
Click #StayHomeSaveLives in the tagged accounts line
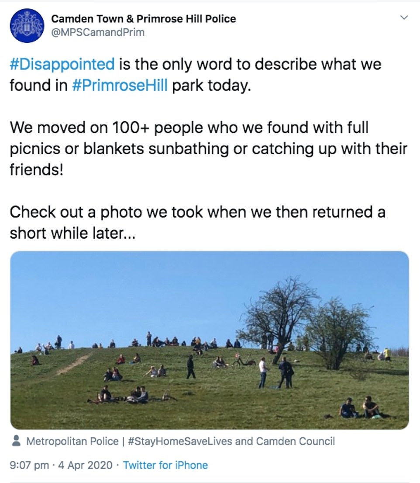click(179, 441)
